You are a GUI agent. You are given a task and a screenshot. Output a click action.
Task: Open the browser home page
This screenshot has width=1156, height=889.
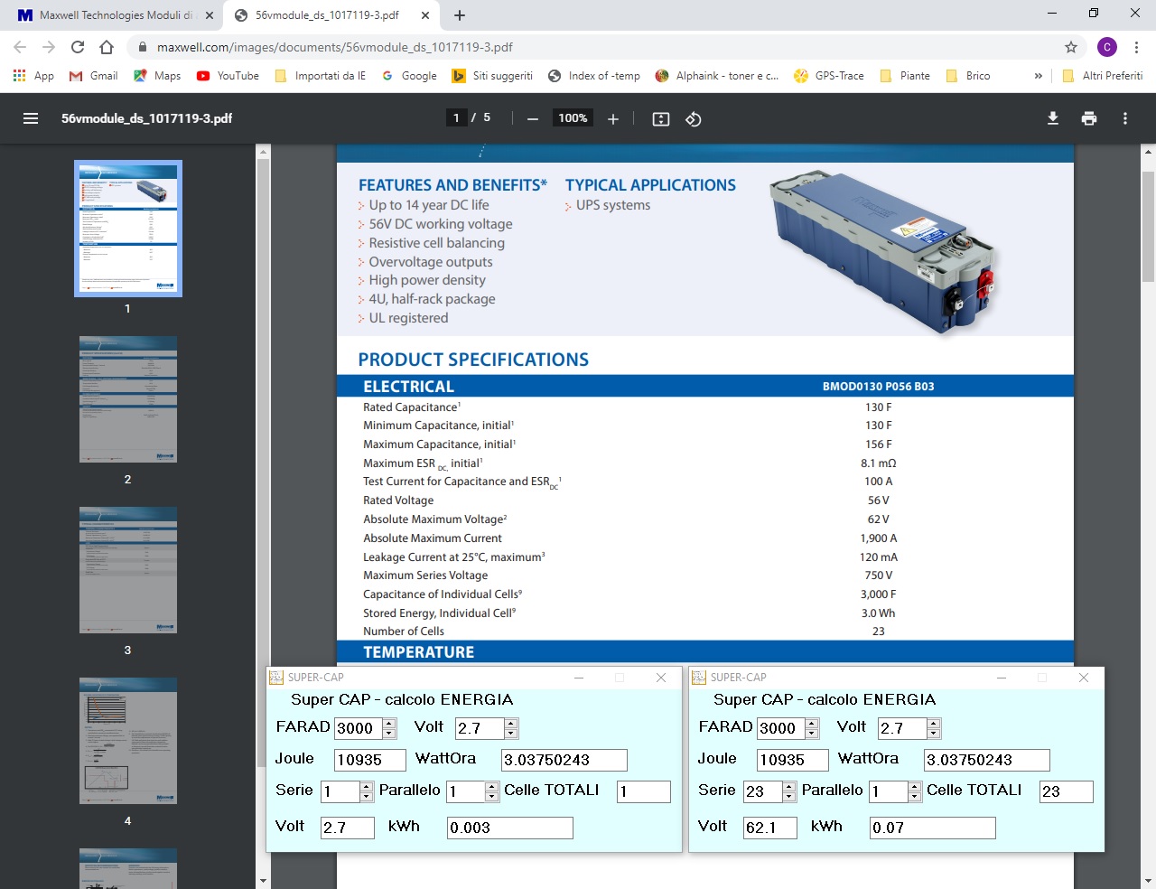coord(107,47)
